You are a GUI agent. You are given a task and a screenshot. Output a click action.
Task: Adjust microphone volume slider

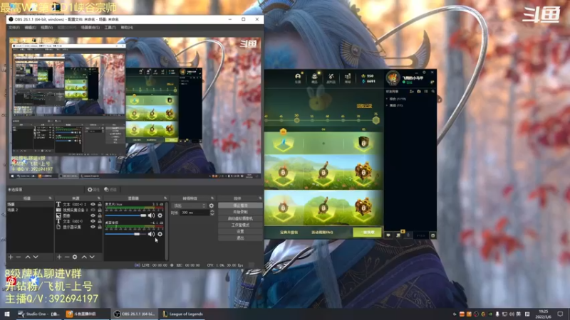[125, 215]
